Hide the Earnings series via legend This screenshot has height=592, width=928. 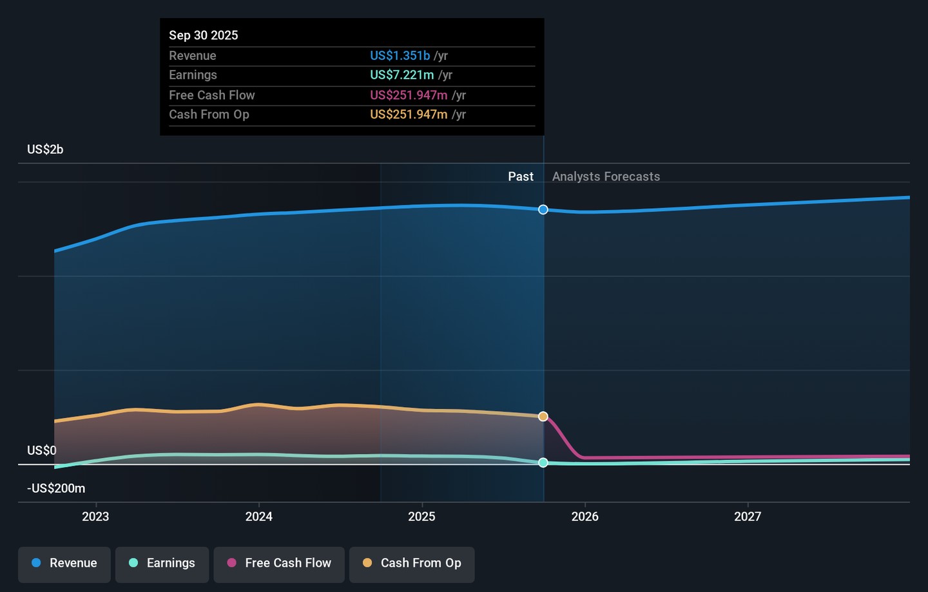coord(162,564)
